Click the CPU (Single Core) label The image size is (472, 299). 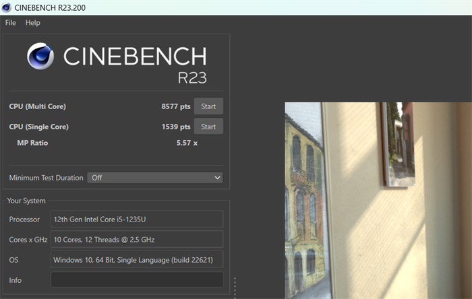pos(39,127)
